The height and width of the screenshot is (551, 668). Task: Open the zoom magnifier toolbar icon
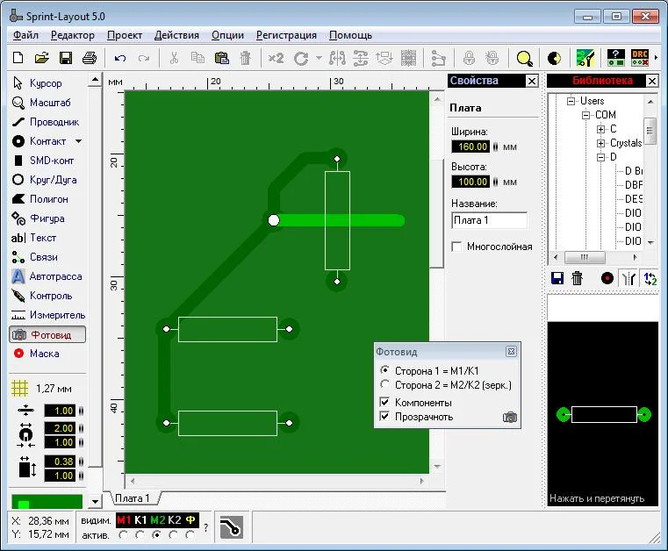tap(524, 58)
